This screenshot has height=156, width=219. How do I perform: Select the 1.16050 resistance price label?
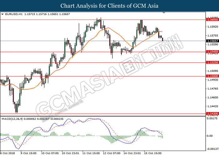tap(212, 19)
